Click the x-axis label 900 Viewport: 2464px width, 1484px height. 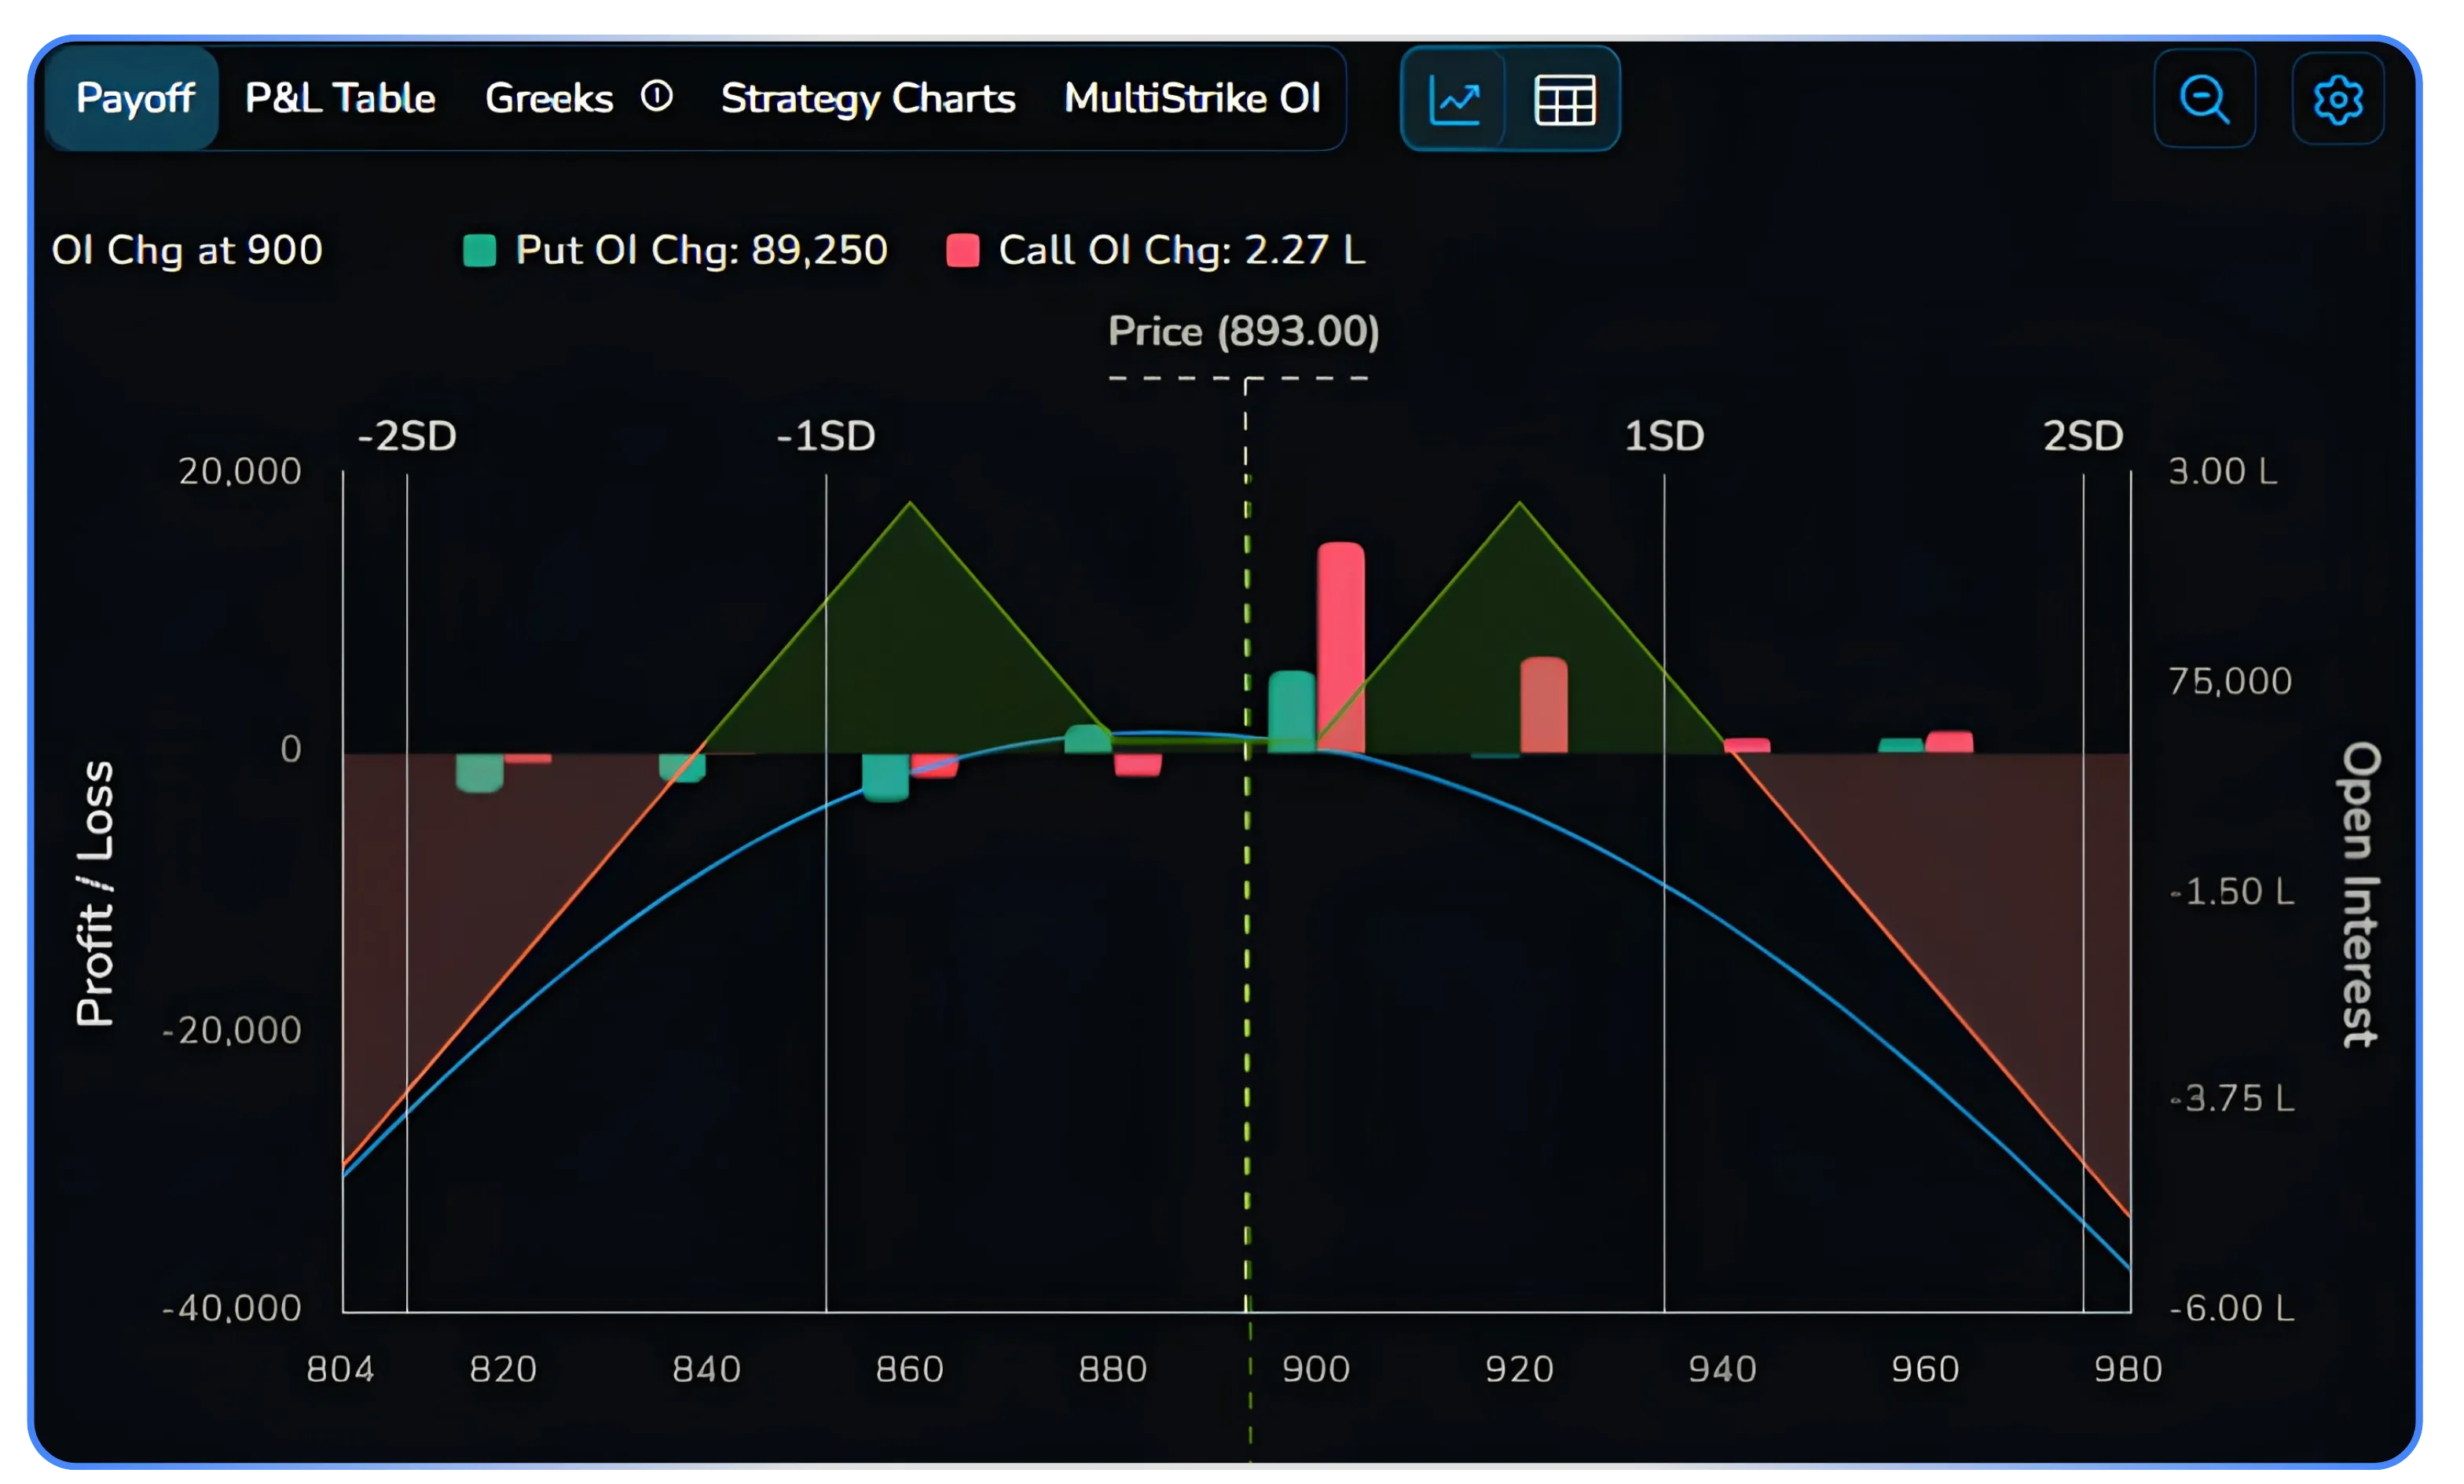[x=1316, y=1369]
